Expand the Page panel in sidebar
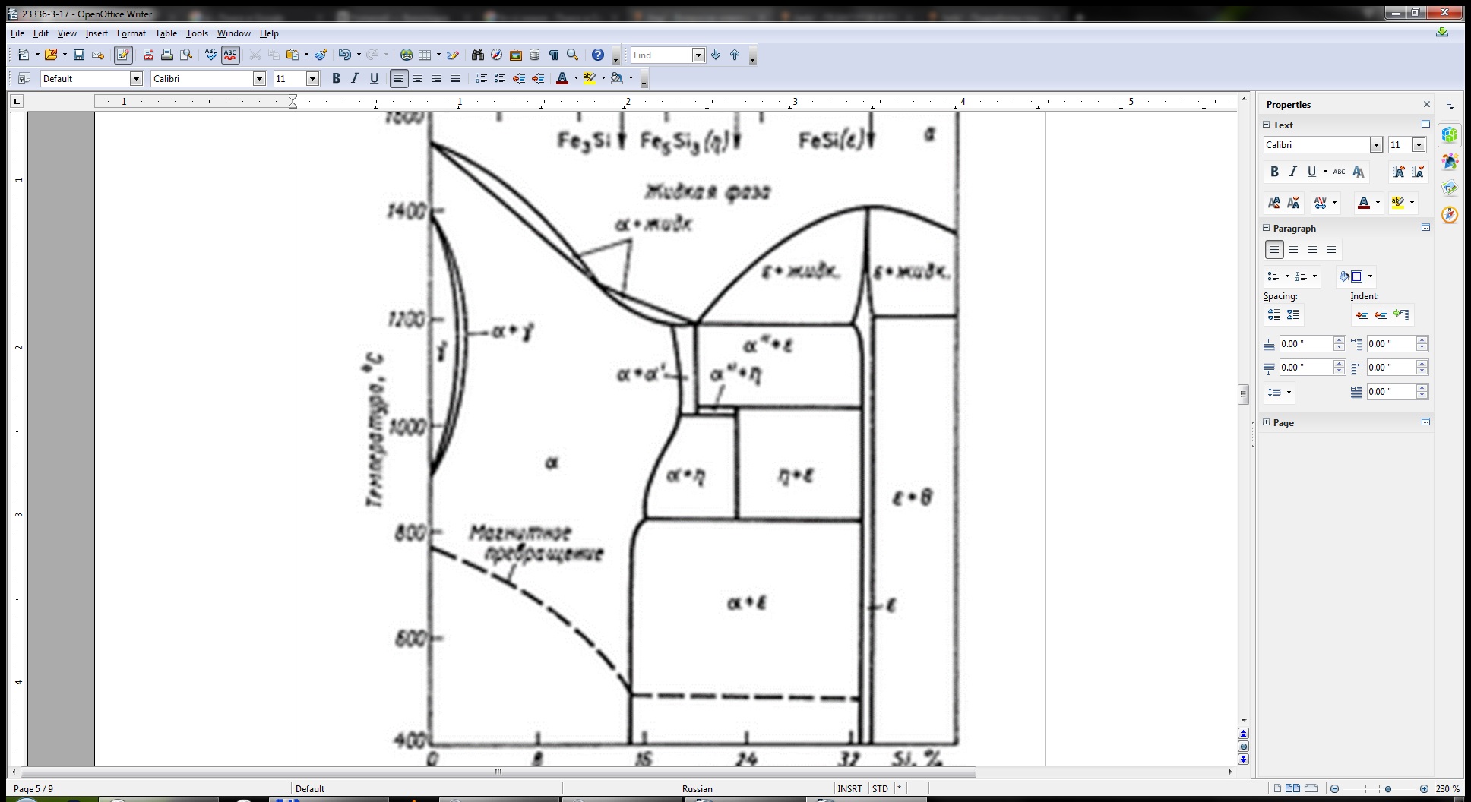The width and height of the screenshot is (1471, 802). pos(1267,422)
